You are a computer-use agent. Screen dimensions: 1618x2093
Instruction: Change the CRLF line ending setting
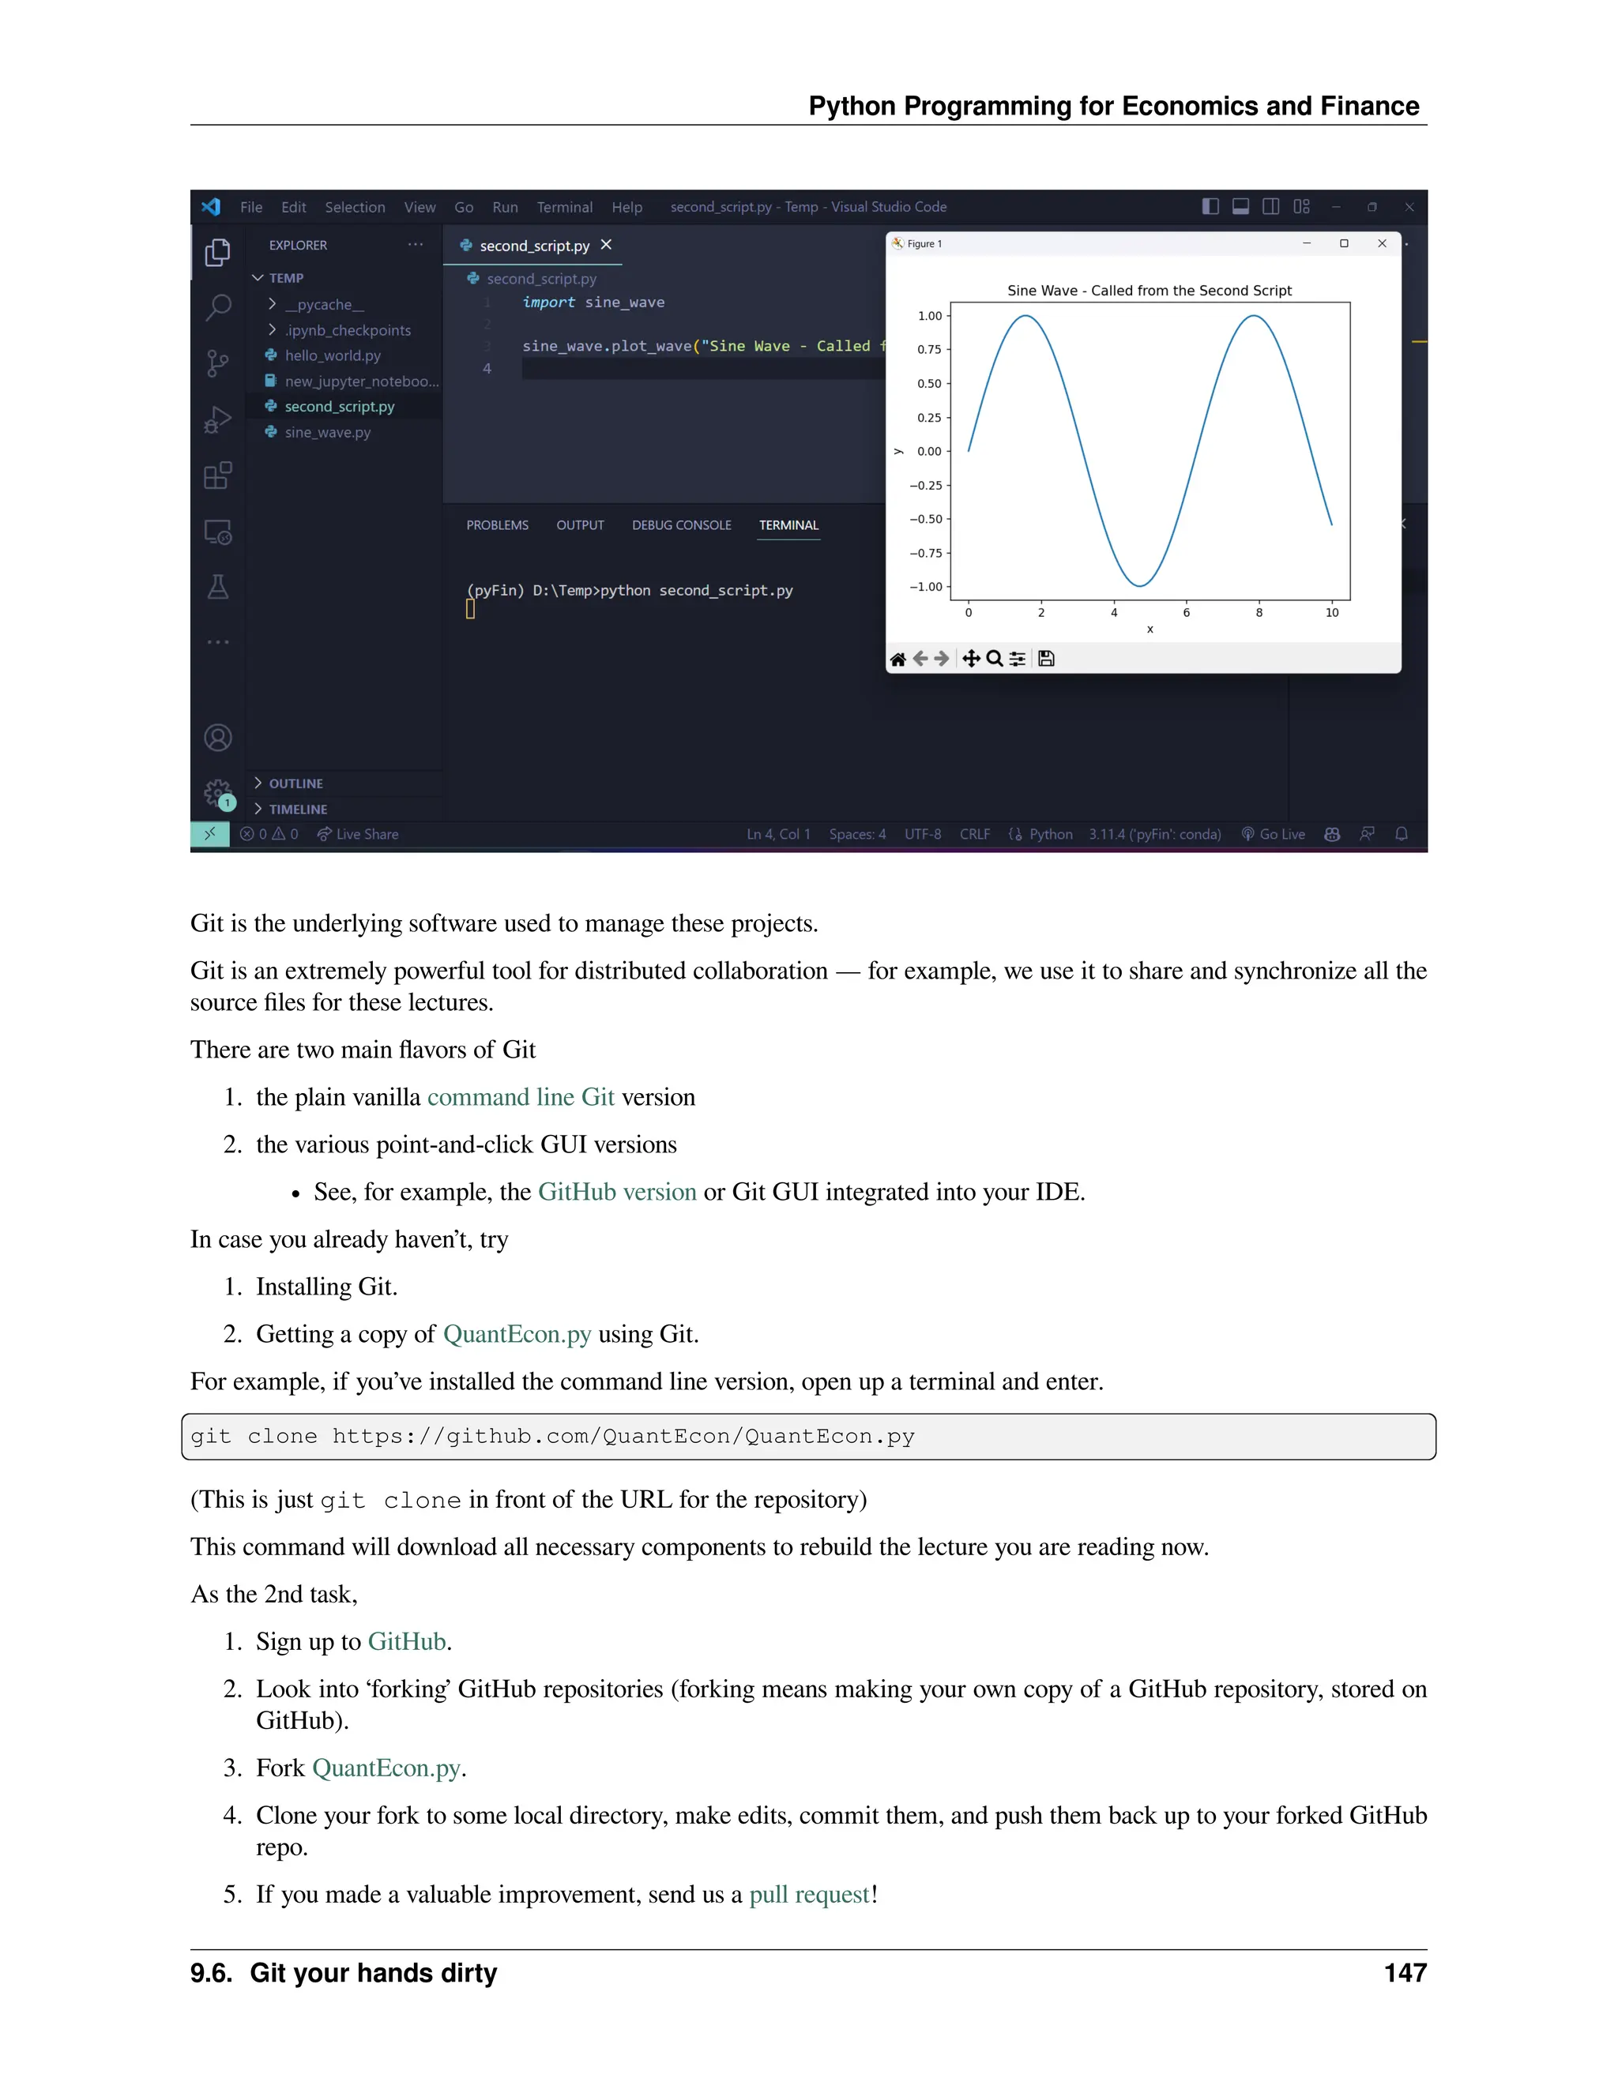pyautogui.click(x=975, y=834)
